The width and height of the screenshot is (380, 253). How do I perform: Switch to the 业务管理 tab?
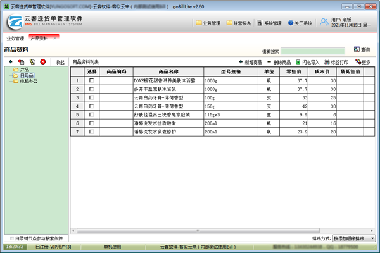coord(15,39)
